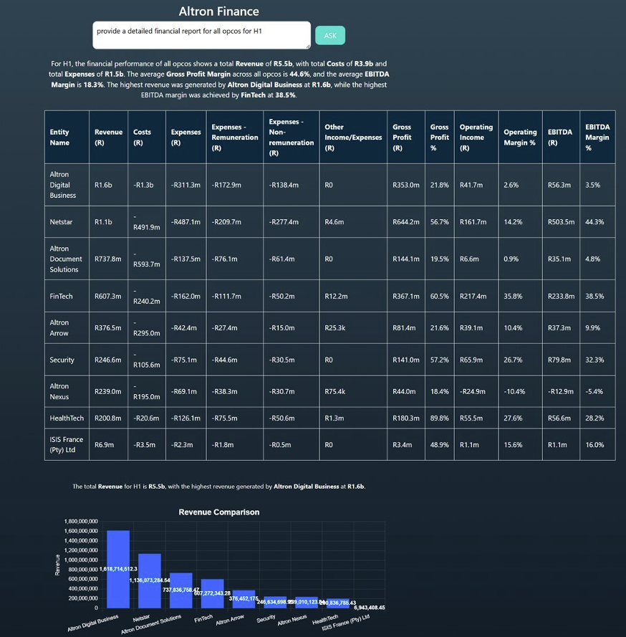This screenshot has height=637, width=626.
Task: Click the Netstar revenue bar
Action: (150, 581)
